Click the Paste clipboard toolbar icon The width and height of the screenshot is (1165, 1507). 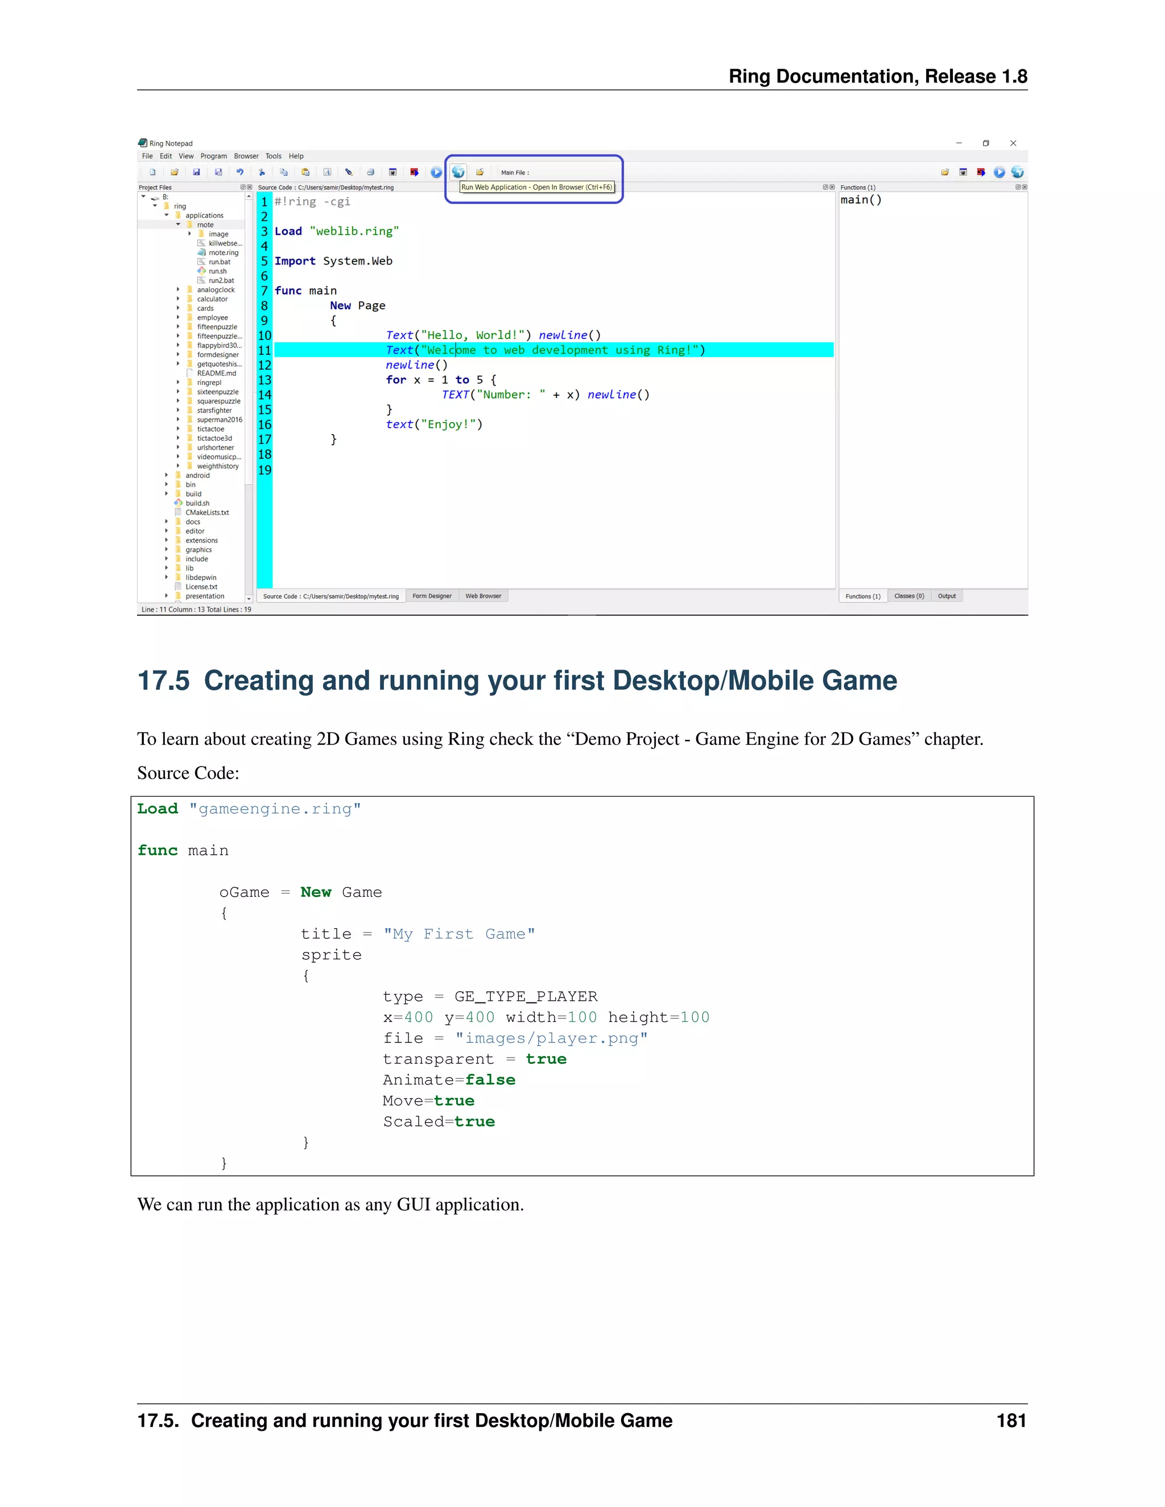[x=305, y=172]
